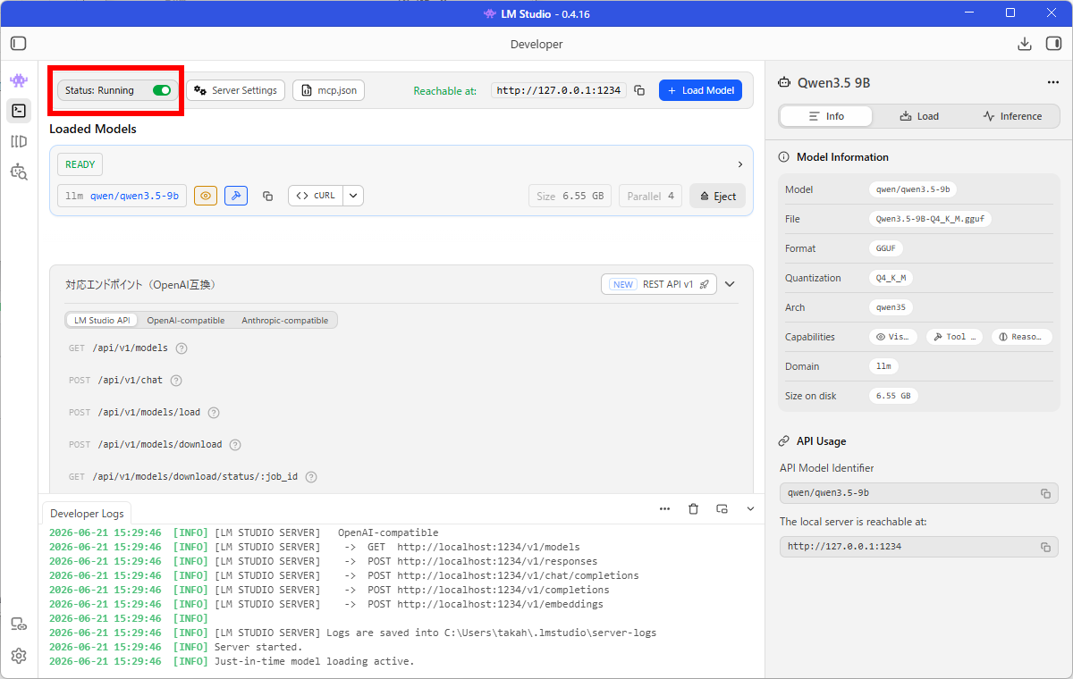Open the Developer Logs more options dots
Image resolution: width=1073 pixels, height=679 pixels.
click(x=664, y=508)
